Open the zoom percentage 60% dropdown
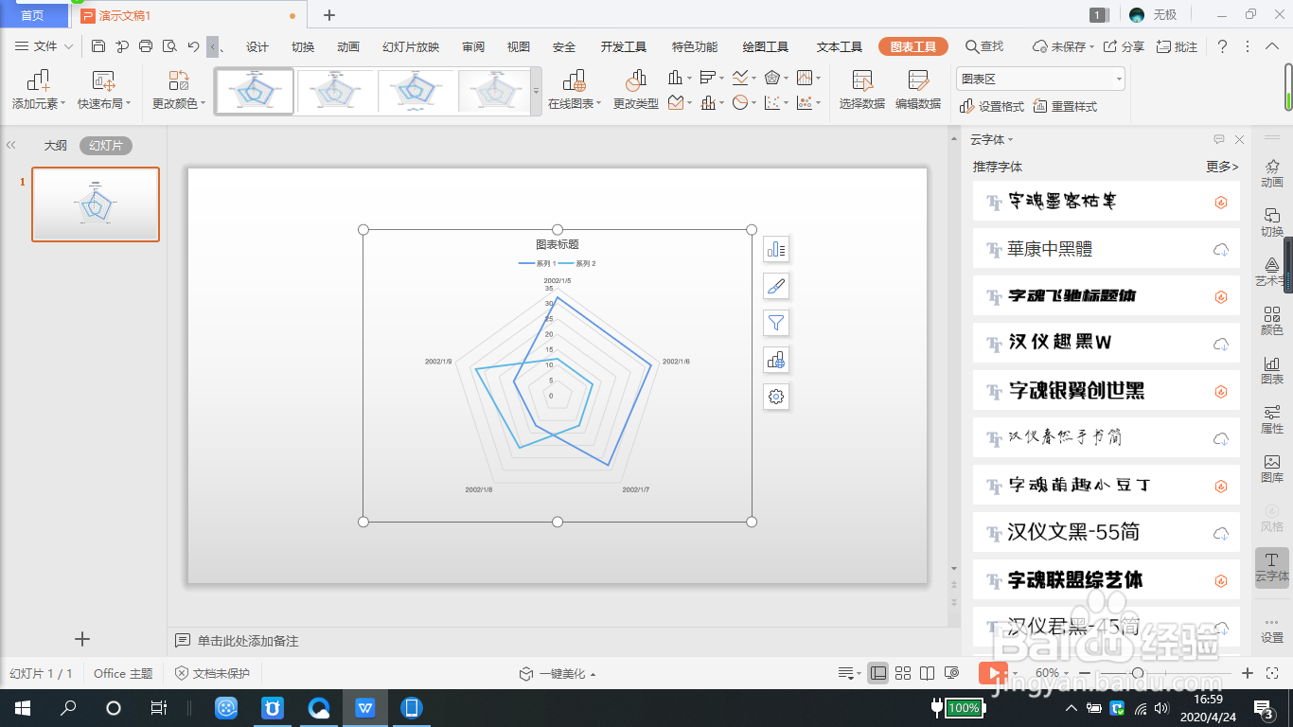Image resolution: width=1293 pixels, height=727 pixels. click(1053, 673)
